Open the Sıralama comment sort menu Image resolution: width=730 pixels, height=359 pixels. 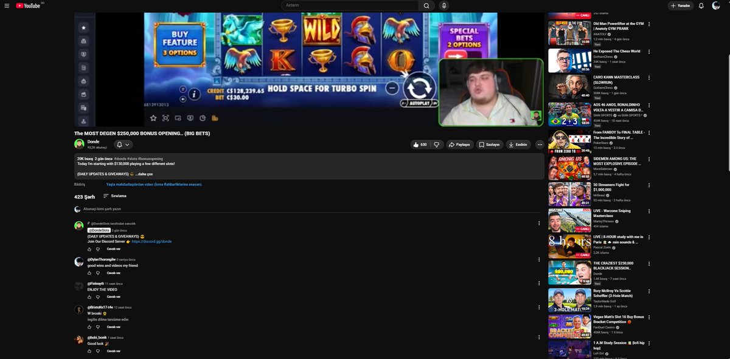pyautogui.click(x=114, y=196)
